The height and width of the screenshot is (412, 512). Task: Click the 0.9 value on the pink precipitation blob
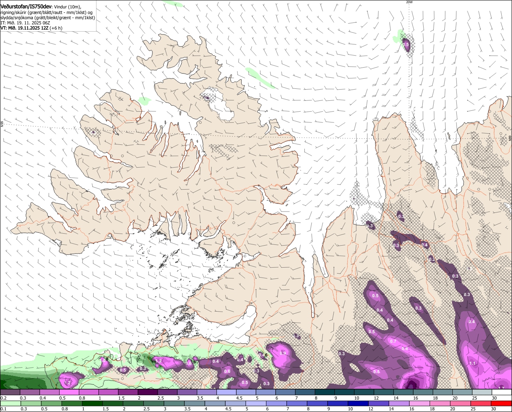coord(283,353)
